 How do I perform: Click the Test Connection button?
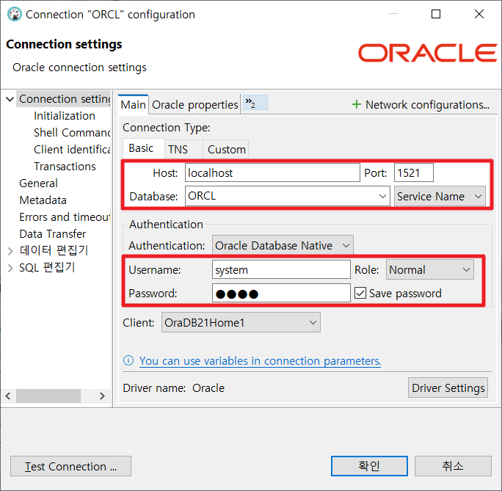coord(70,466)
